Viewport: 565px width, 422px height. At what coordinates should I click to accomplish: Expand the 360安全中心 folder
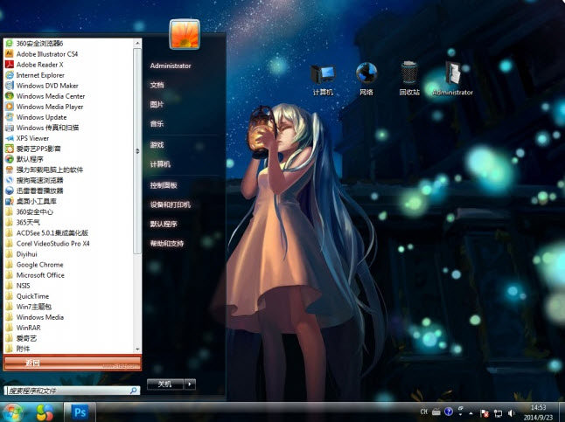(30, 211)
